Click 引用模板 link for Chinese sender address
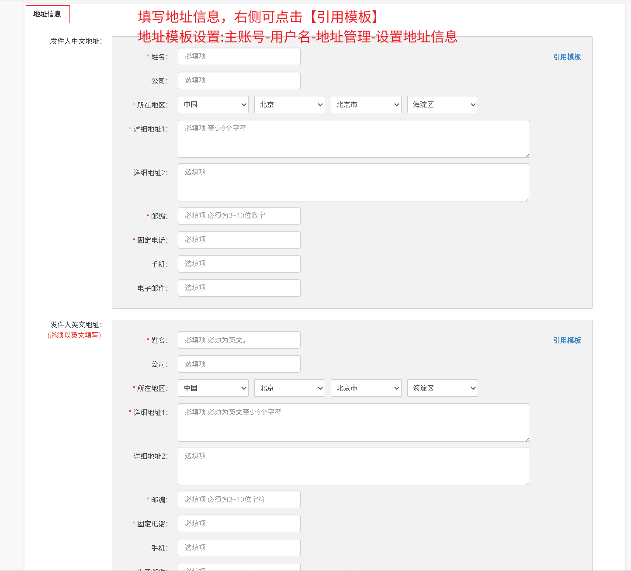Image resolution: width=631 pixels, height=571 pixels. [567, 57]
